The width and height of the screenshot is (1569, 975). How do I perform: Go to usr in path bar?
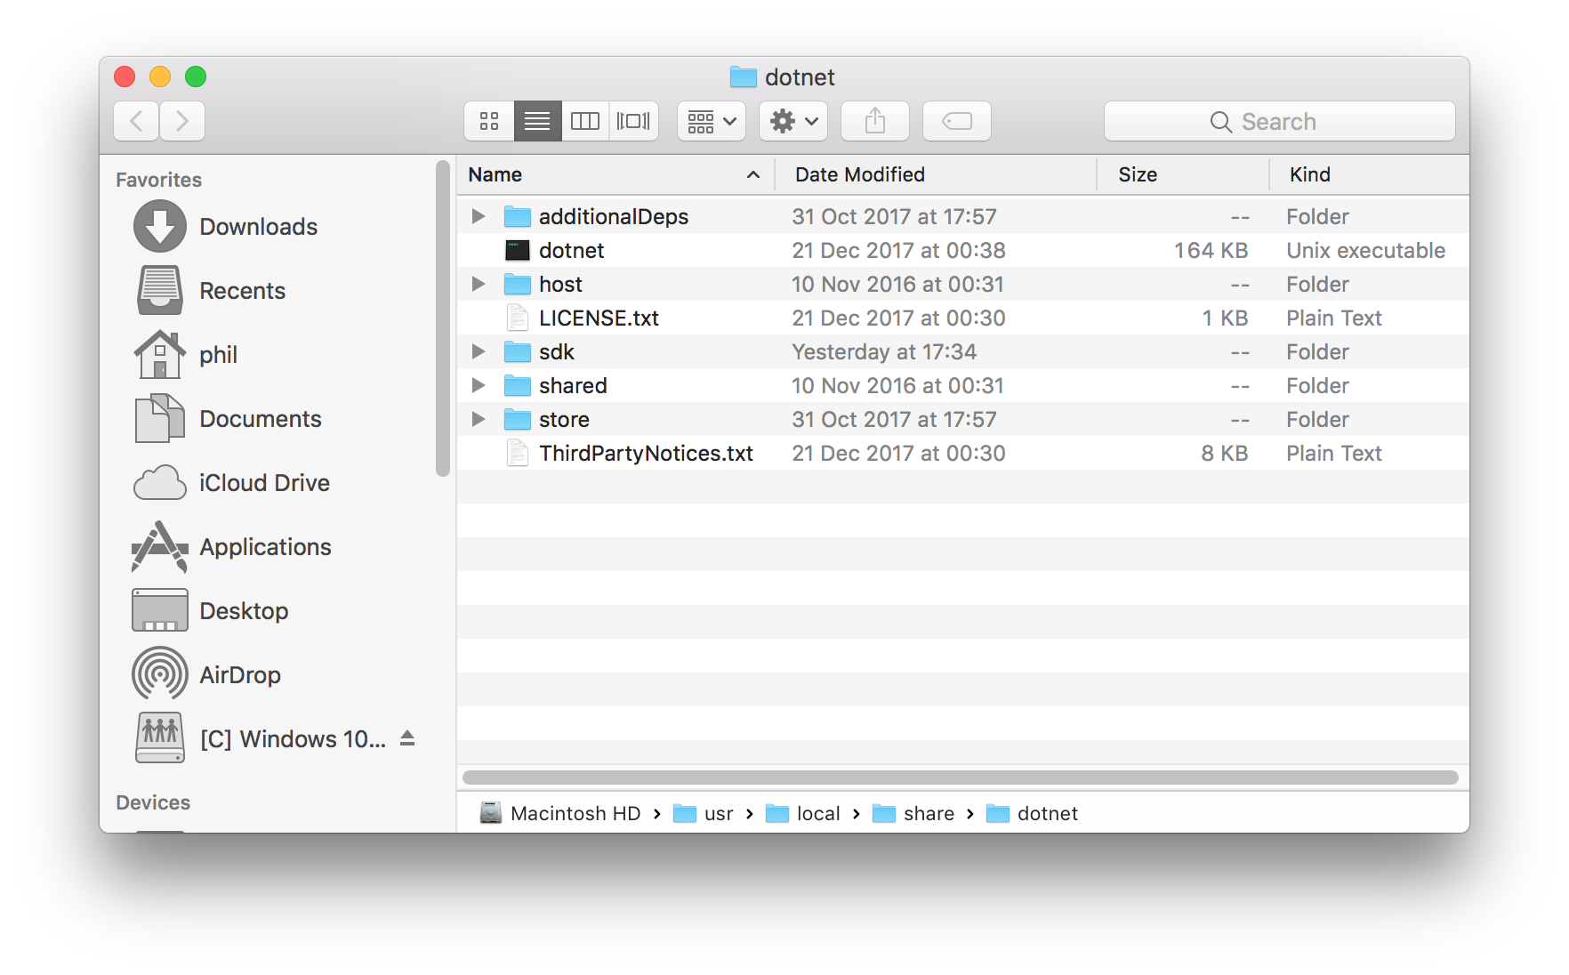pyautogui.click(x=717, y=813)
